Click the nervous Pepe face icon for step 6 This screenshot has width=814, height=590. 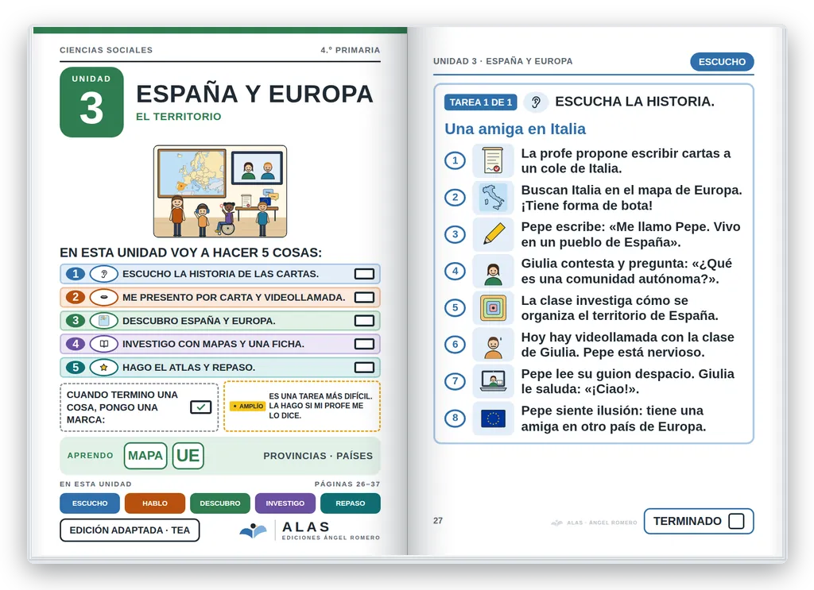coord(493,345)
